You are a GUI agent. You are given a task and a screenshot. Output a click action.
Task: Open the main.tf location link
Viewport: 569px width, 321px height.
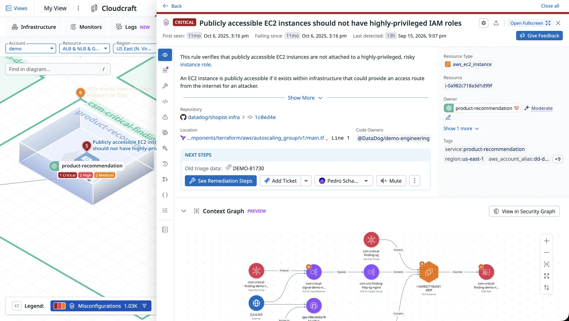click(255, 138)
